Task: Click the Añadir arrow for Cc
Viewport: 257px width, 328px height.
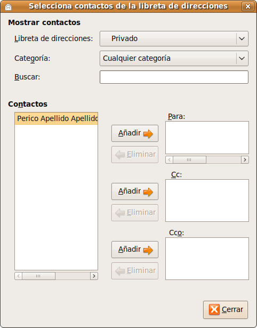Action: (x=148, y=191)
